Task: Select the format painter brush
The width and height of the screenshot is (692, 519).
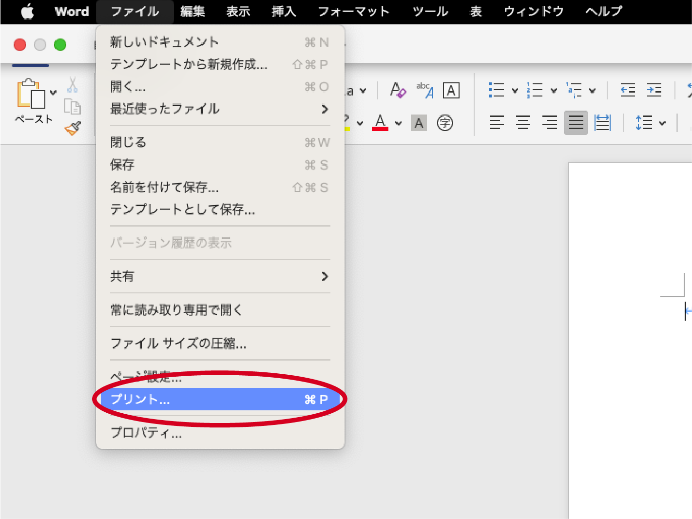Action: coord(73,128)
